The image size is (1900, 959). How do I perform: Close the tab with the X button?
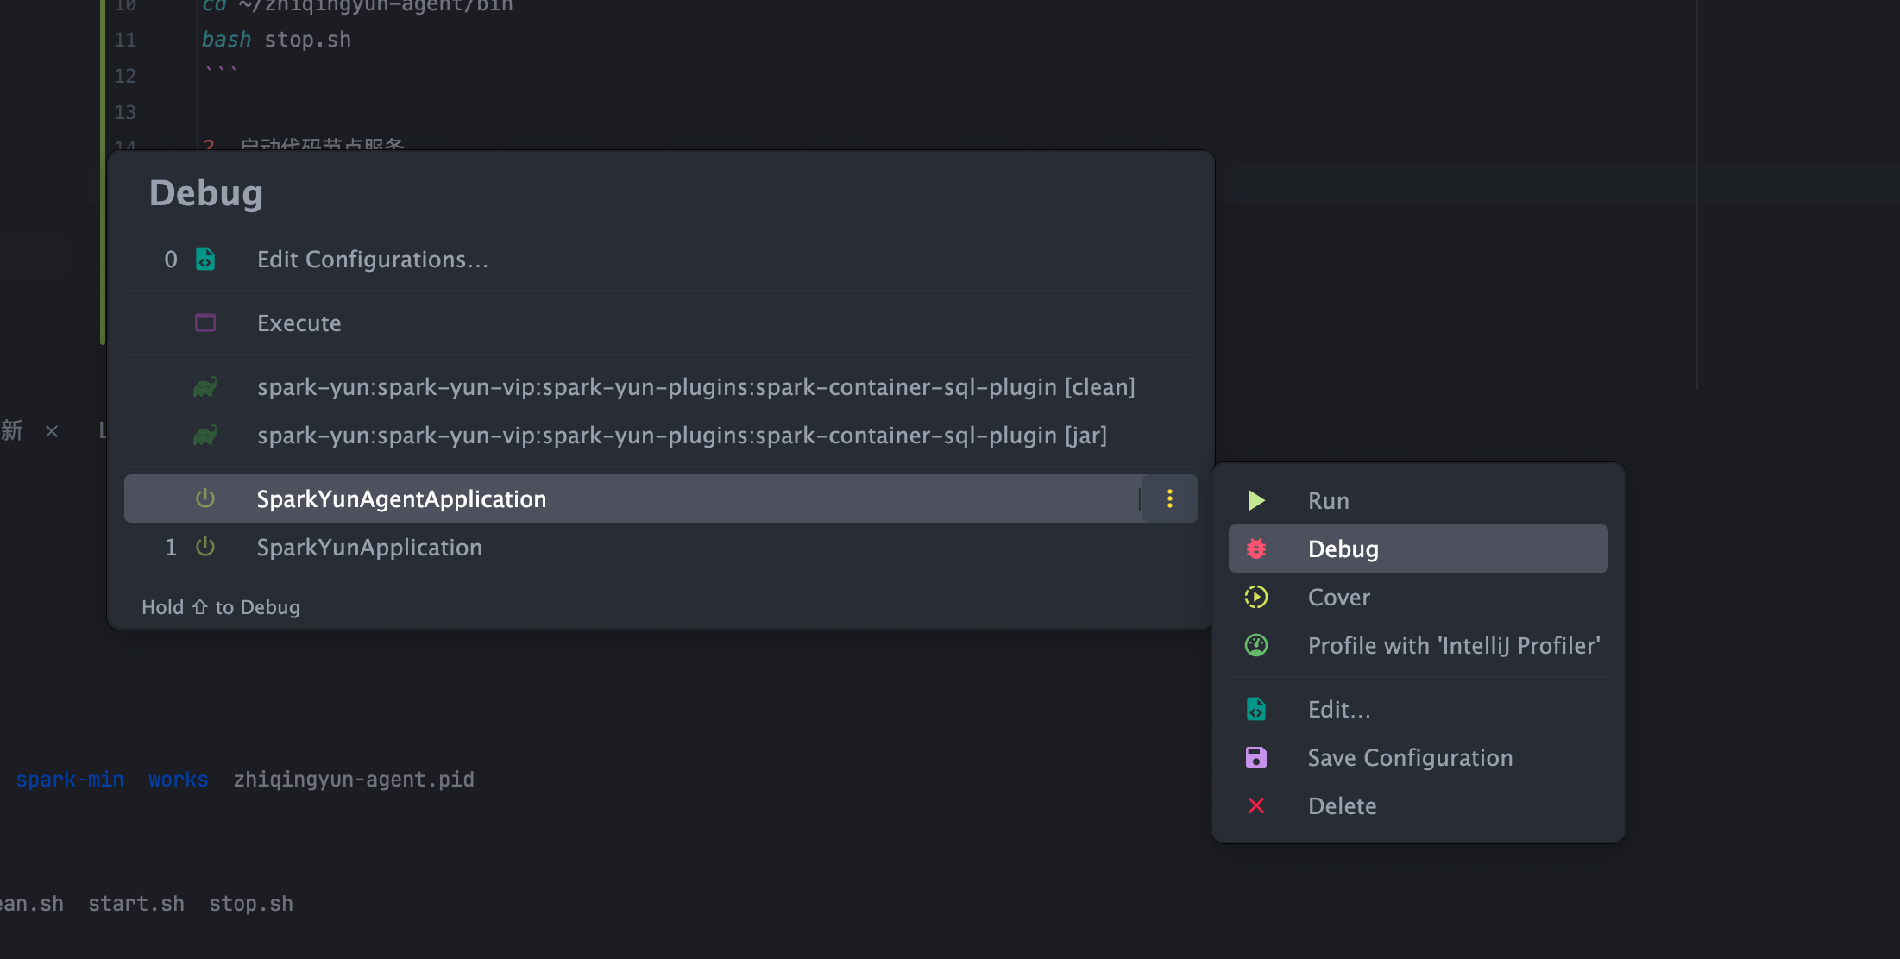(x=52, y=431)
